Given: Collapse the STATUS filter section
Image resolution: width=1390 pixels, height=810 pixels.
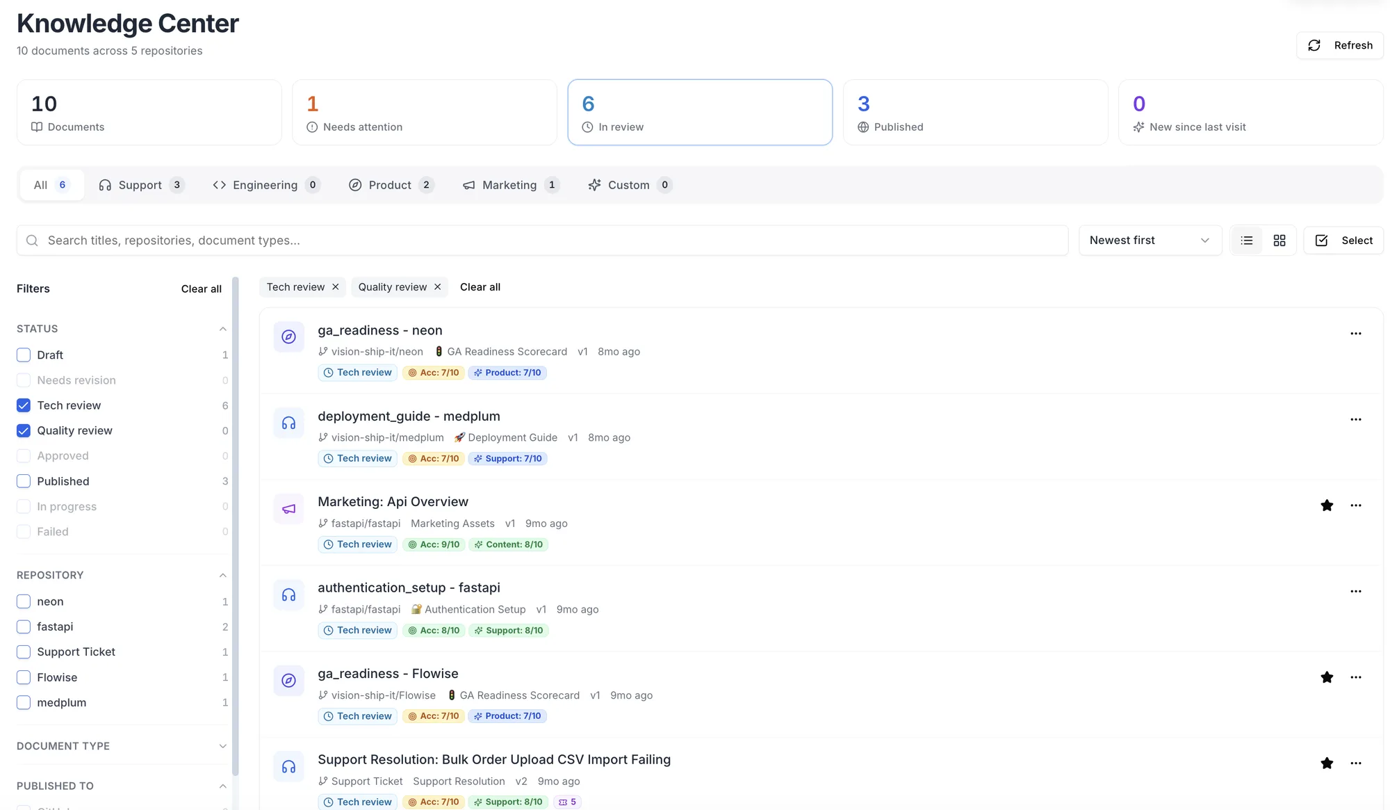Looking at the screenshot, I should click(x=222, y=329).
